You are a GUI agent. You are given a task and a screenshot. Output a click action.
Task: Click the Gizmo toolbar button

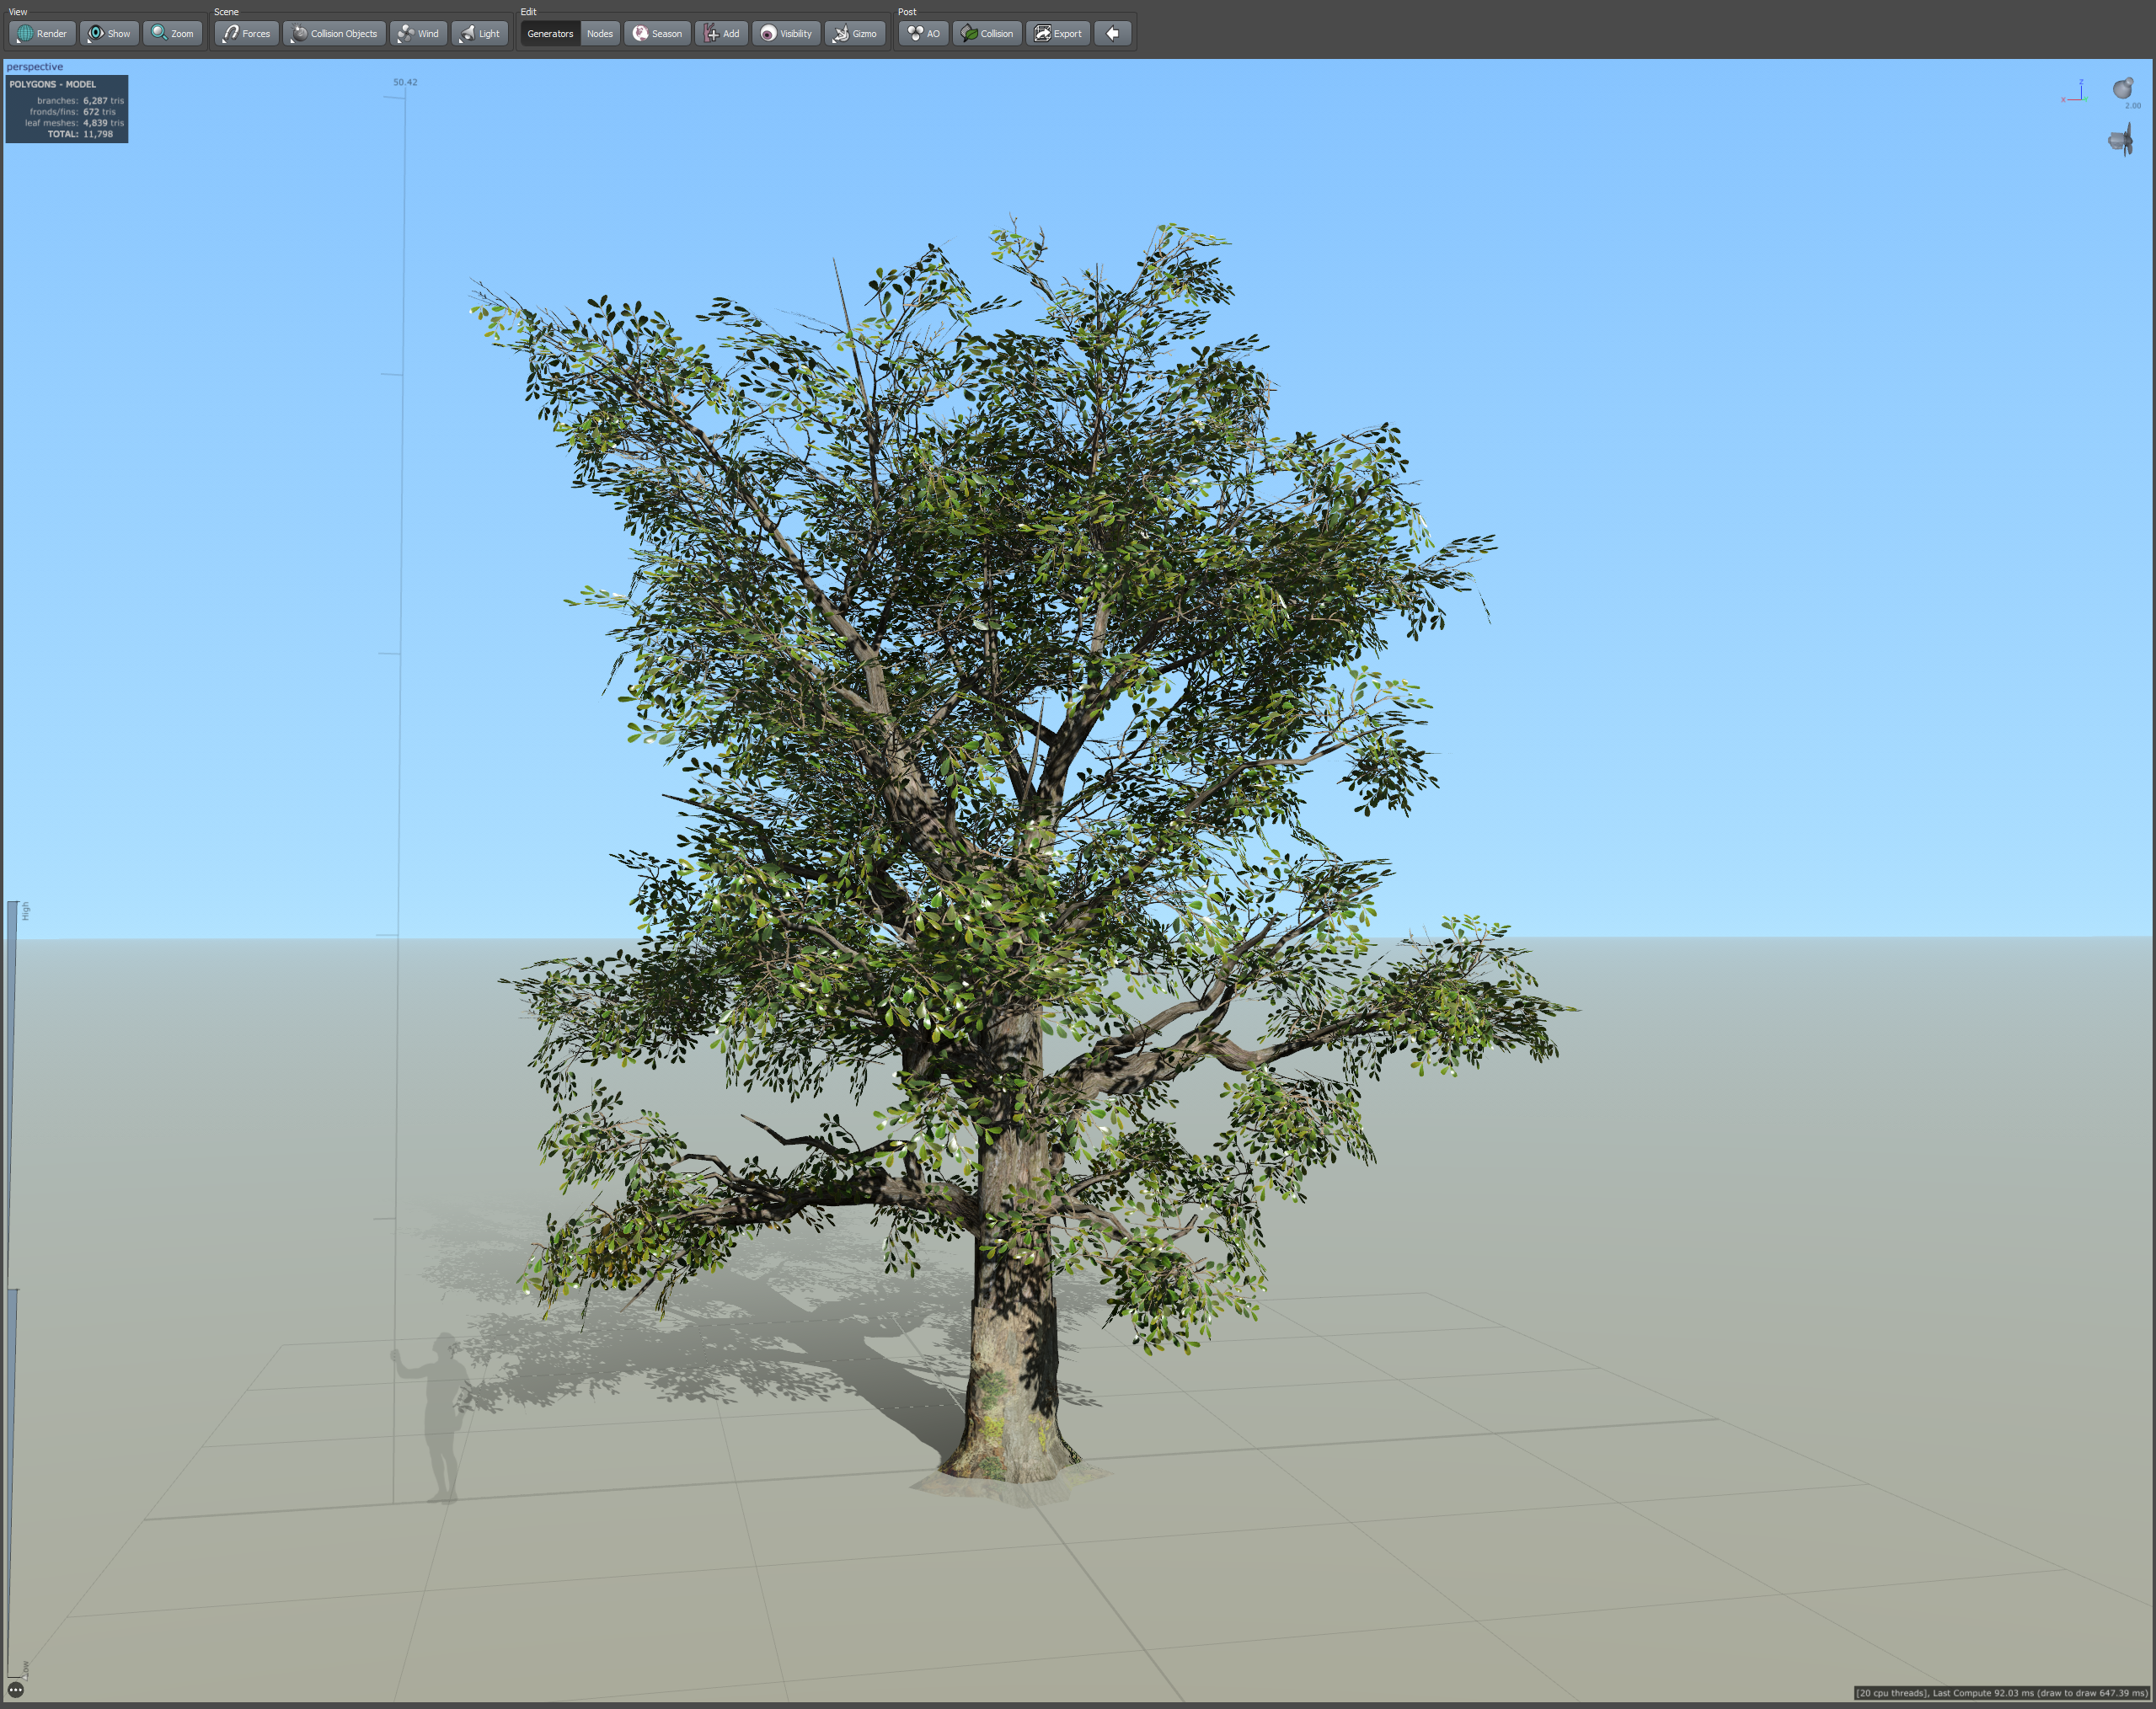[855, 33]
